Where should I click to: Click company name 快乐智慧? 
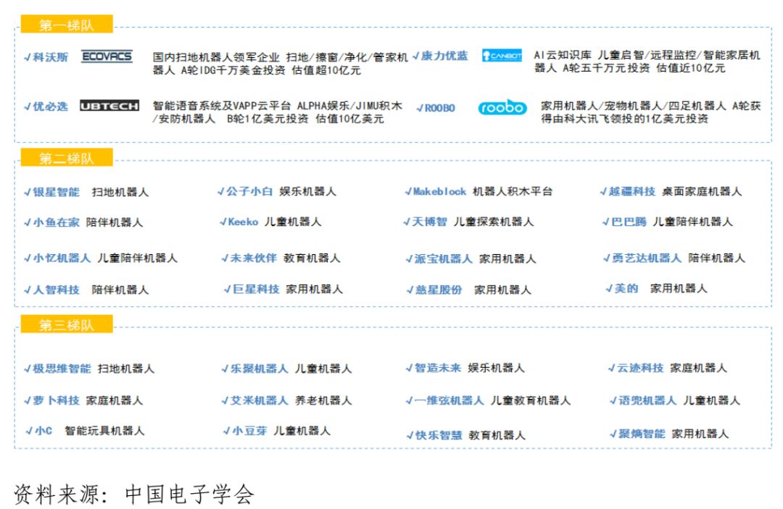(439, 435)
